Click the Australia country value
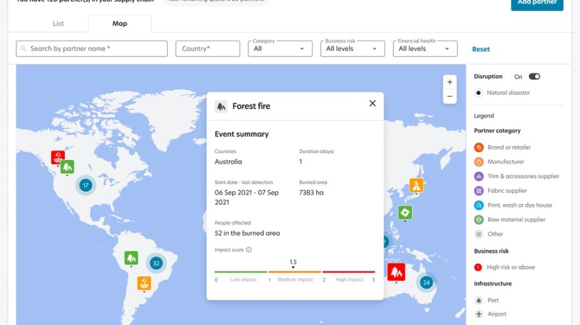Screen dimensions: 580x325 pos(228,162)
